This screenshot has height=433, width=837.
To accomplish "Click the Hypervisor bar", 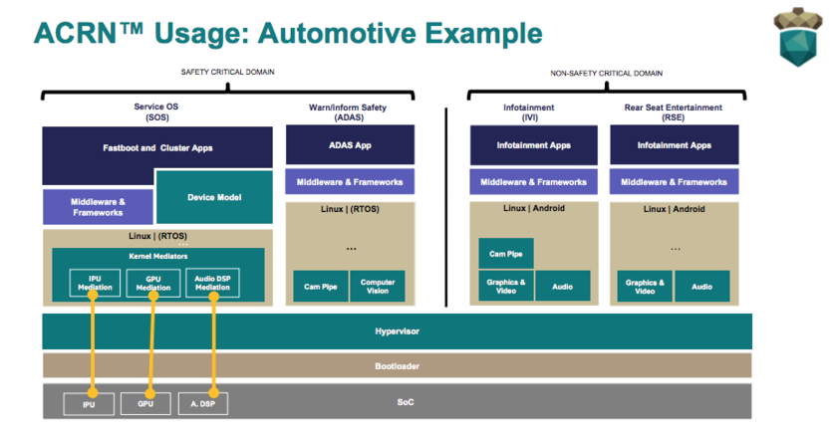I will tap(396, 330).
